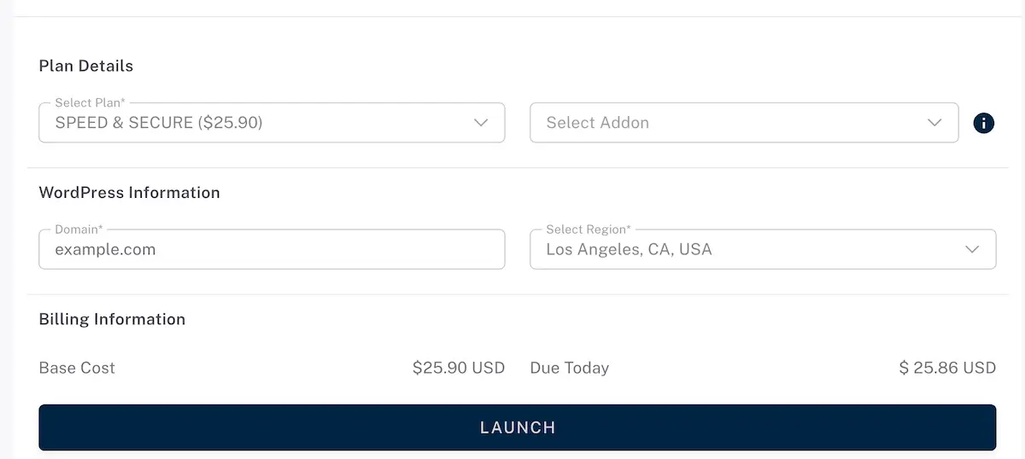Click the $25.90 USD base cost amount

pos(459,368)
